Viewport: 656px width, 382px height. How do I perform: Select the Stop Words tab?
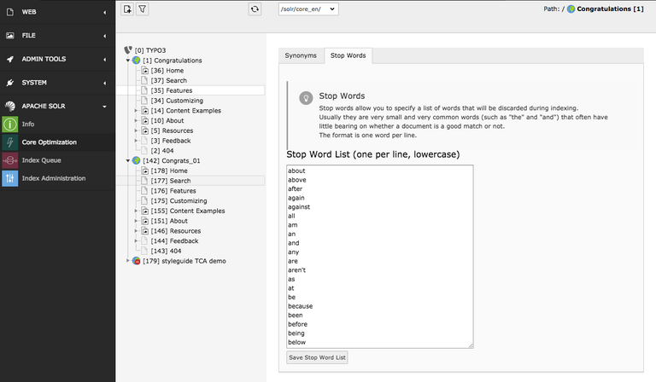point(348,55)
